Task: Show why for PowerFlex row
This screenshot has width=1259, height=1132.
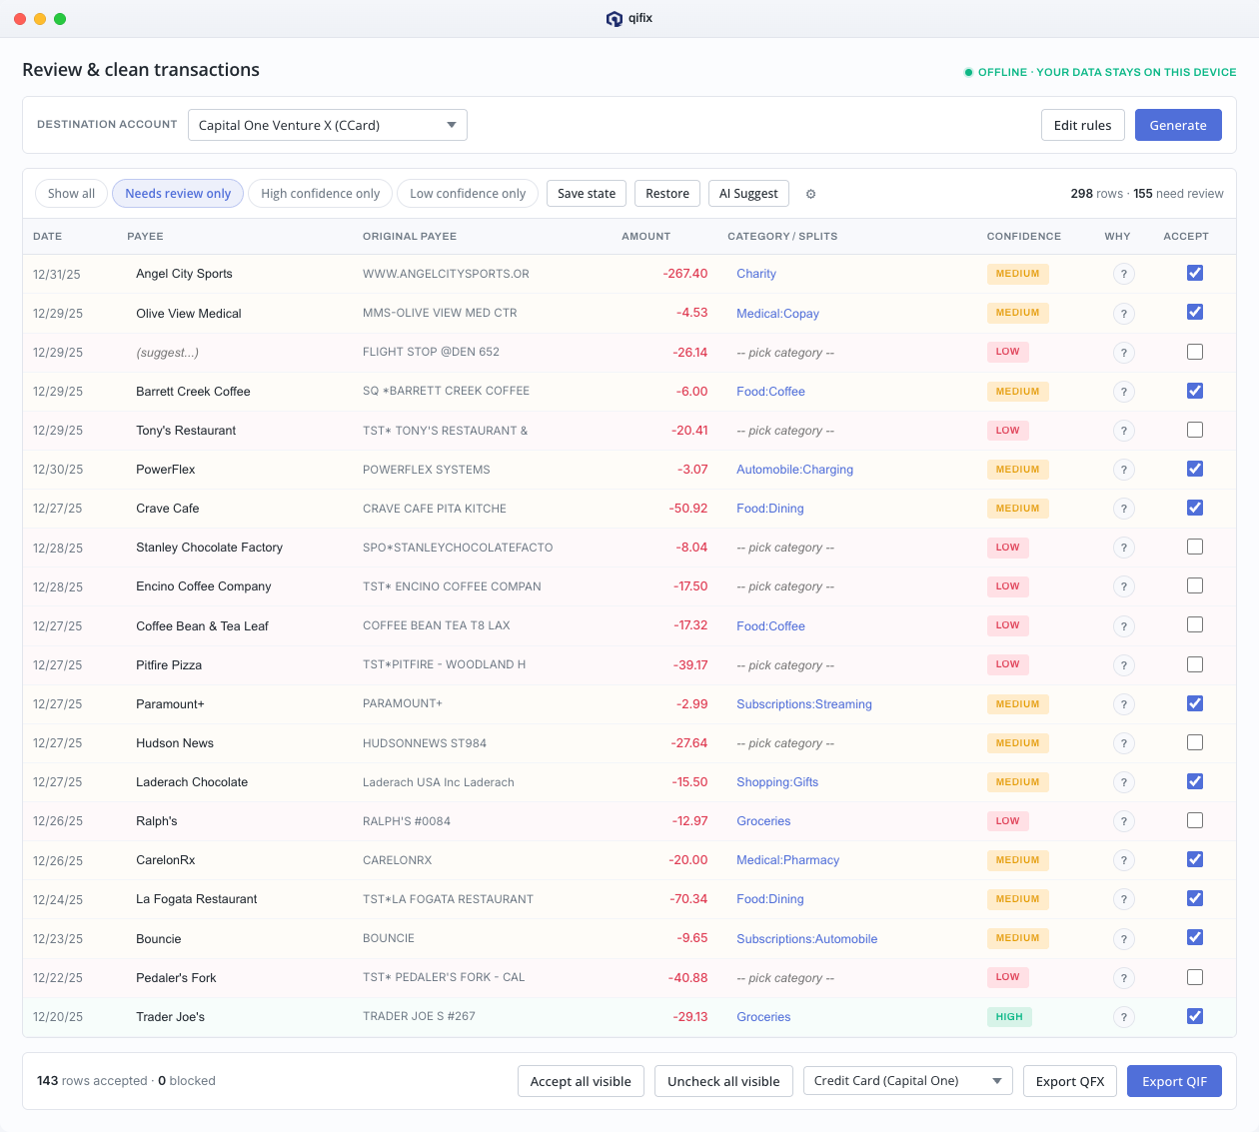Action: pos(1124,470)
